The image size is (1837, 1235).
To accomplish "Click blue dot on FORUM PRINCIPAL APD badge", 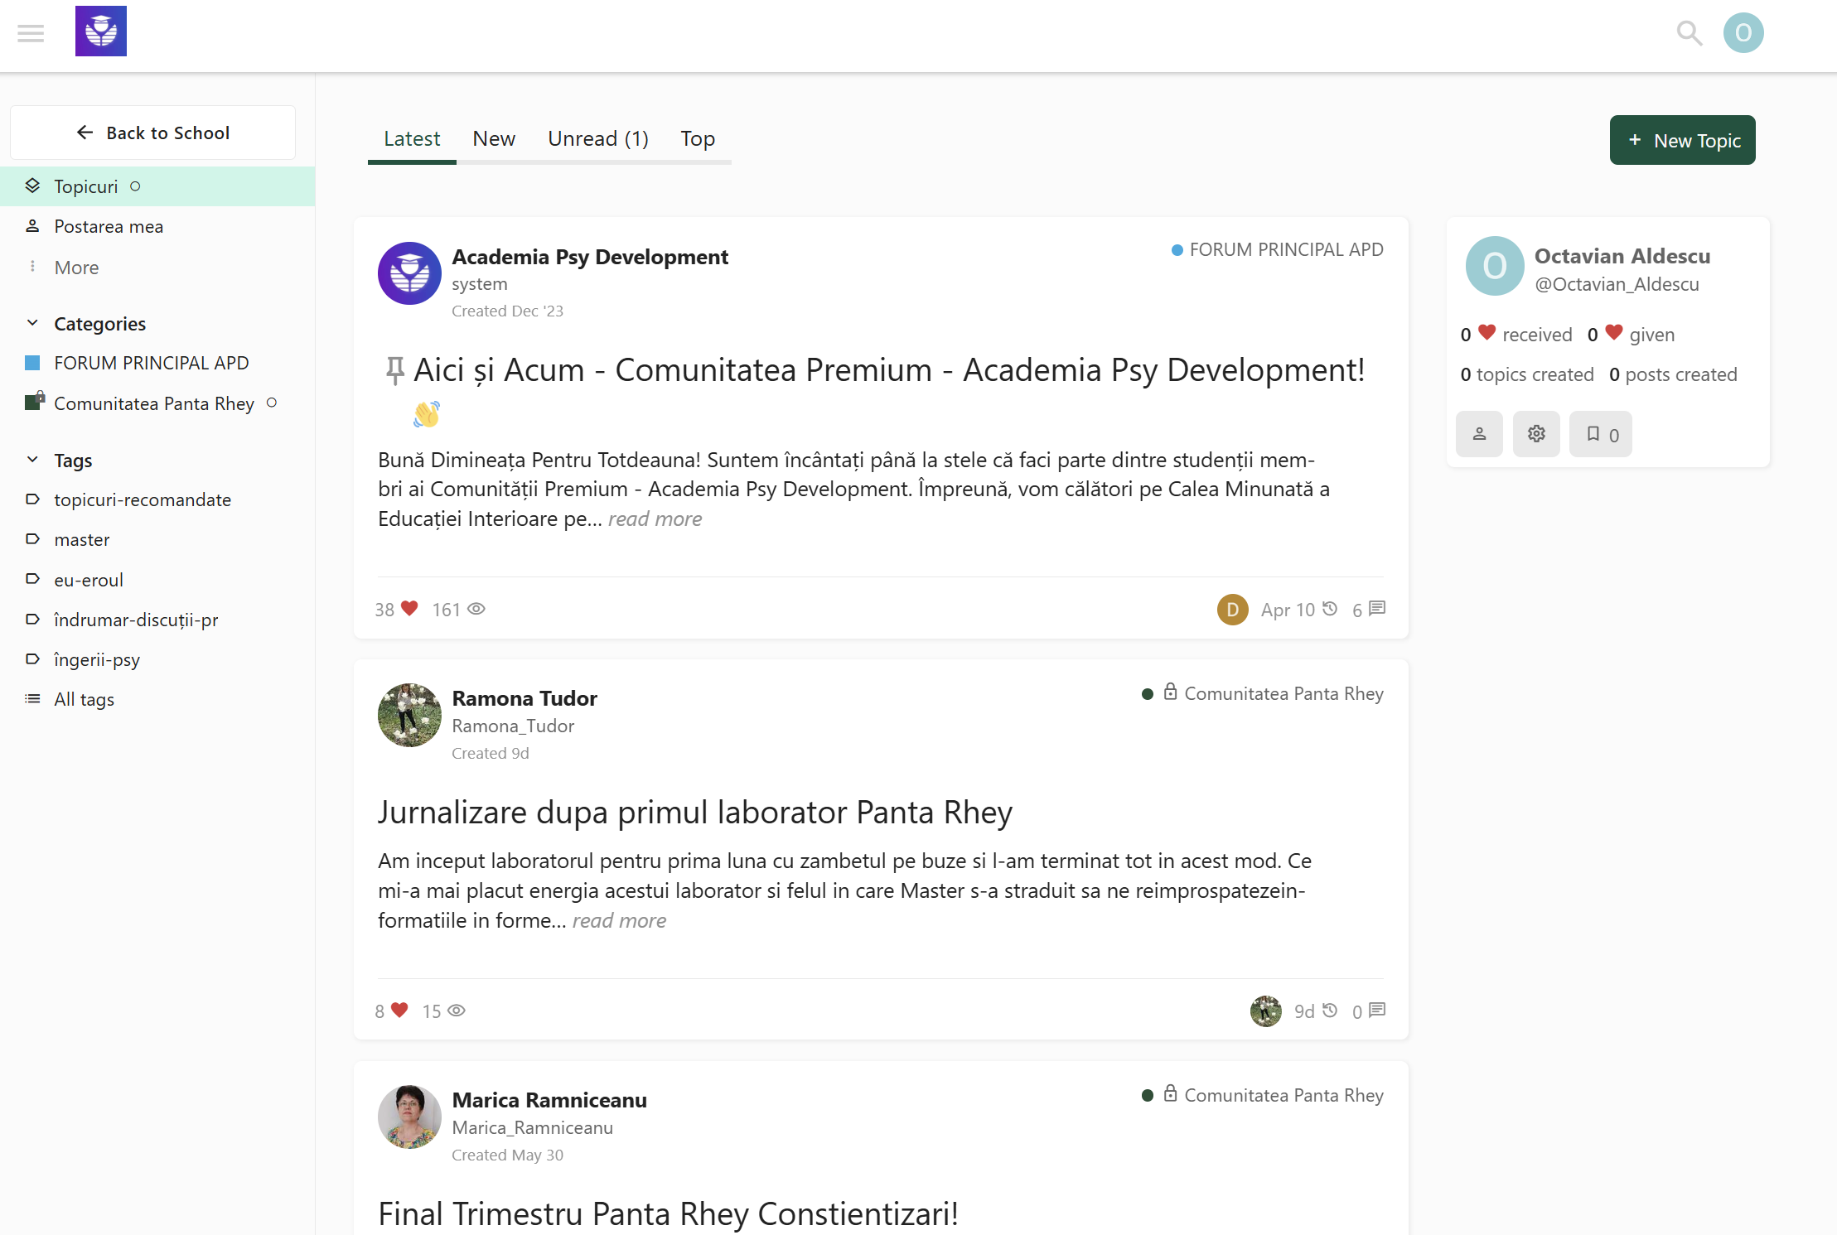I will (x=1177, y=250).
